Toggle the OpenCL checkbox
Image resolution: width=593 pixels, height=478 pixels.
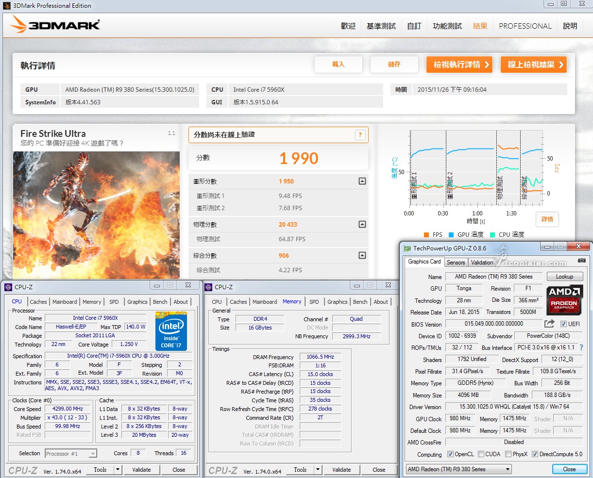coord(450,454)
